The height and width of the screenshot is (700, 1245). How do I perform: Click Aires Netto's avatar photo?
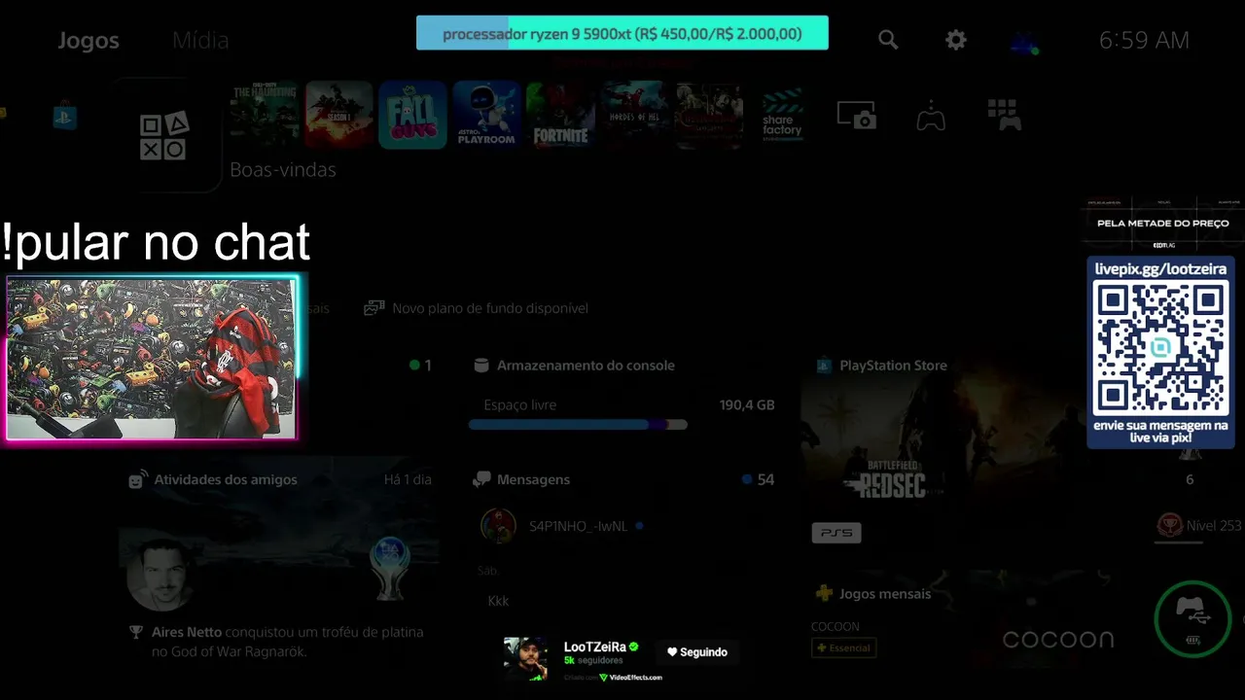[160, 575]
